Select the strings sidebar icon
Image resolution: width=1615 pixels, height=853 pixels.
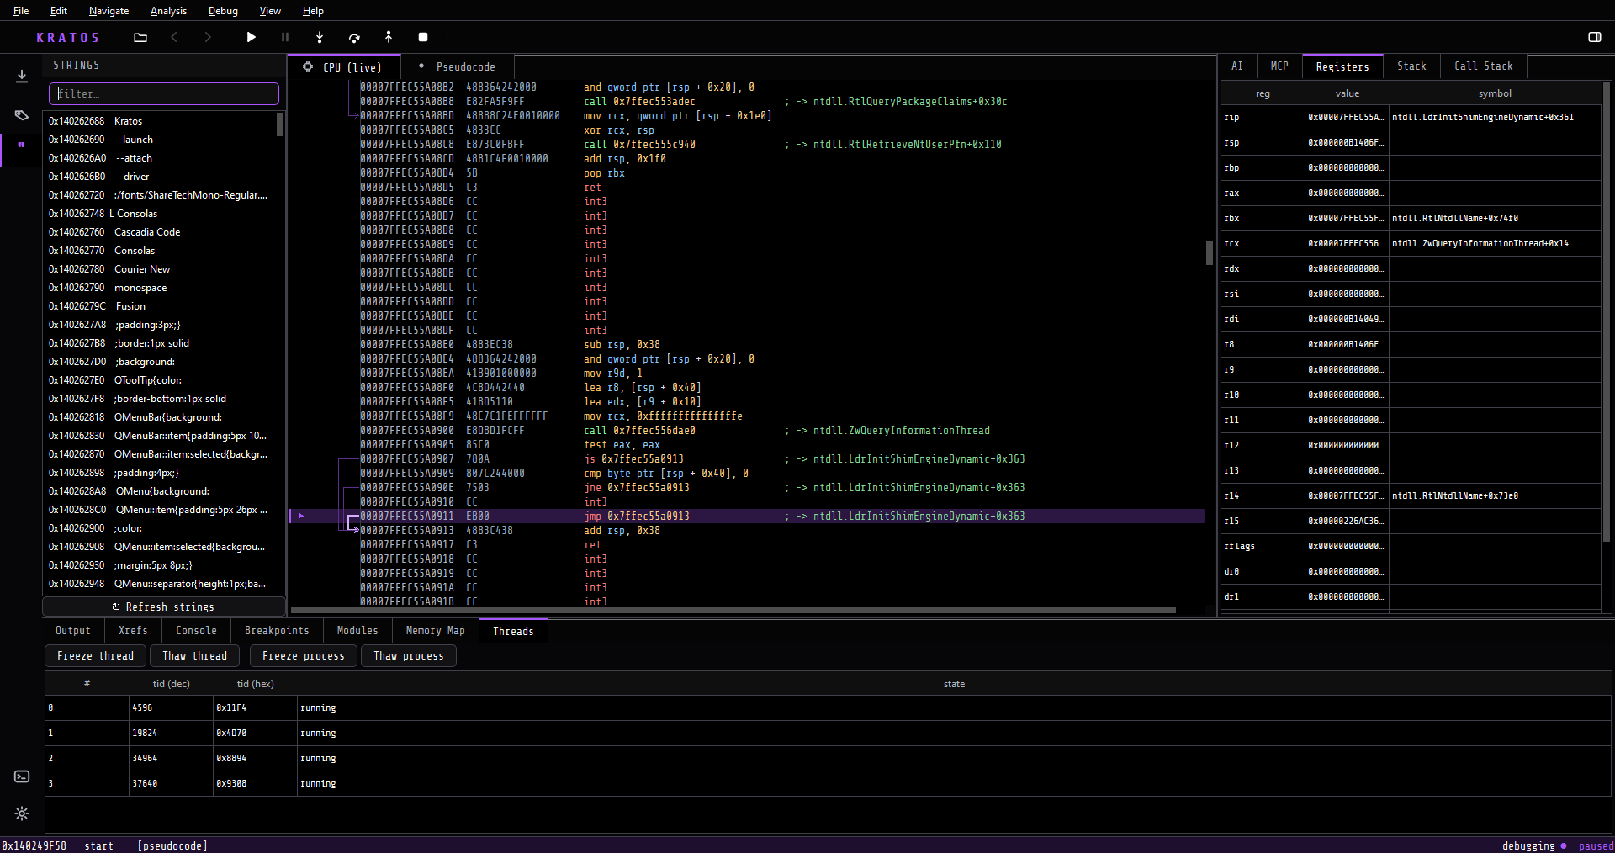click(22, 145)
